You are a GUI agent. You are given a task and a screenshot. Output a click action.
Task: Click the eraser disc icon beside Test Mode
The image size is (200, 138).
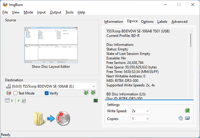point(8,93)
